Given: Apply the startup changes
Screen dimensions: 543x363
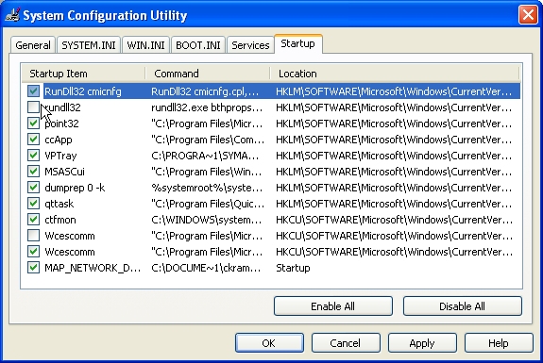Looking at the screenshot, I should tap(422, 343).
